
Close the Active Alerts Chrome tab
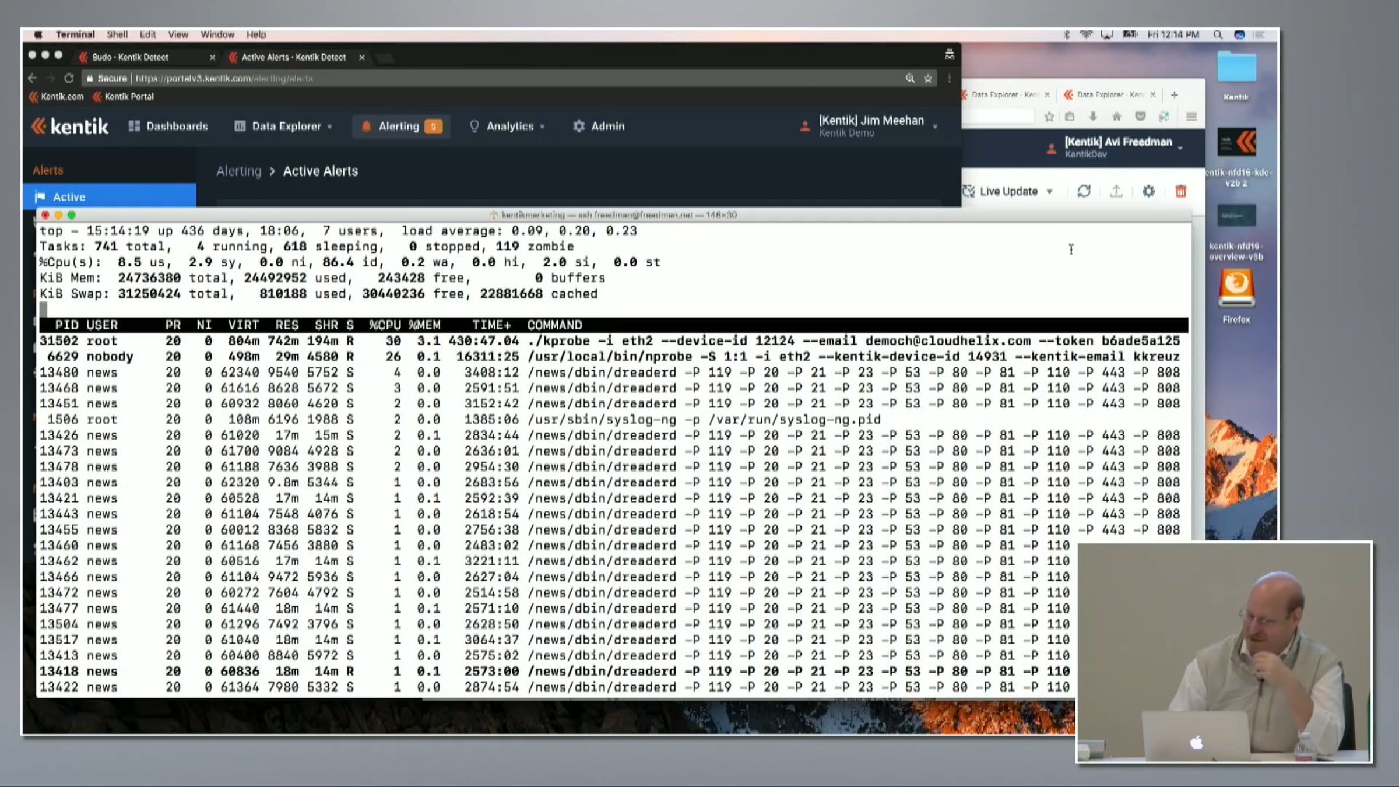362,57
